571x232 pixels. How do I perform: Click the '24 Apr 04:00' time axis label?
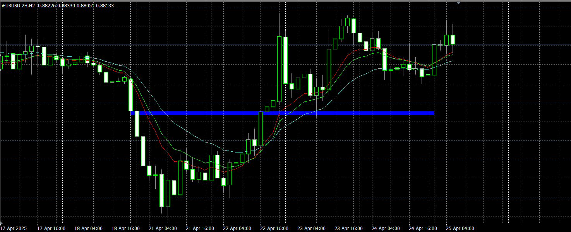[386, 229]
